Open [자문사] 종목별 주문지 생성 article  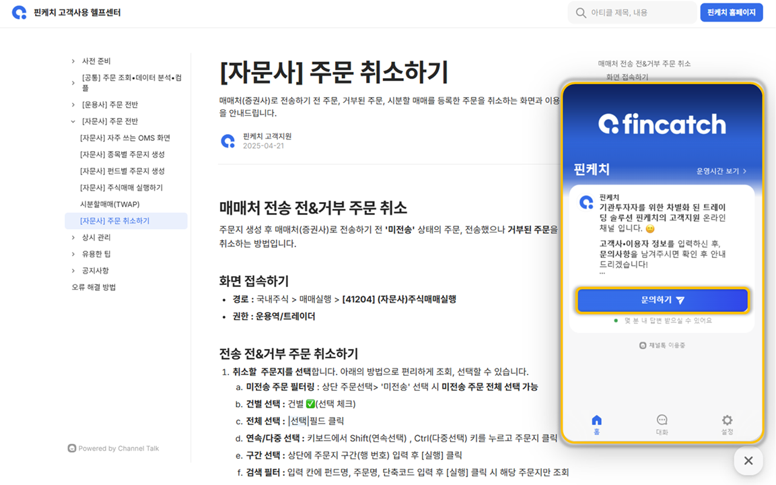point(122,154)
